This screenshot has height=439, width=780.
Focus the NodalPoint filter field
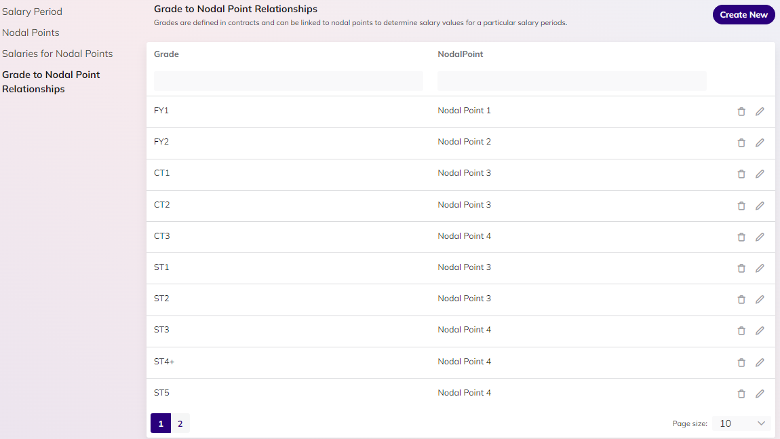pos(572,81)
